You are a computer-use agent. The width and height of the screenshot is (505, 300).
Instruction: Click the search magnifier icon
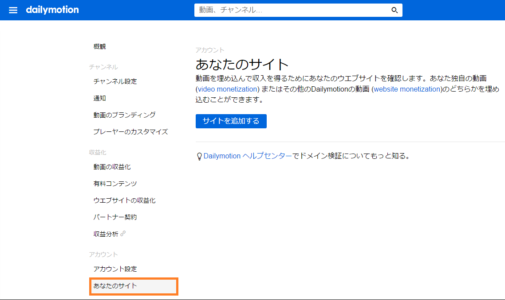tap(394, 10)
